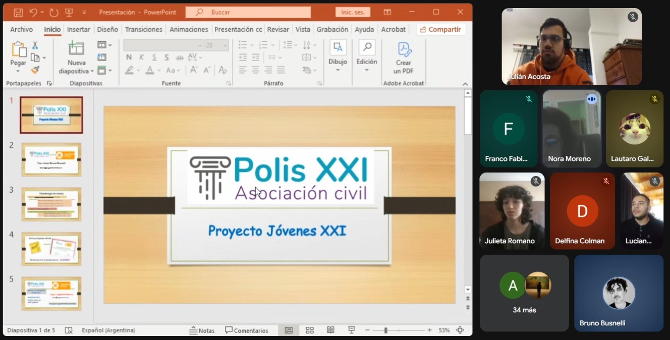Align text to the left

click(x=243, y=70)
